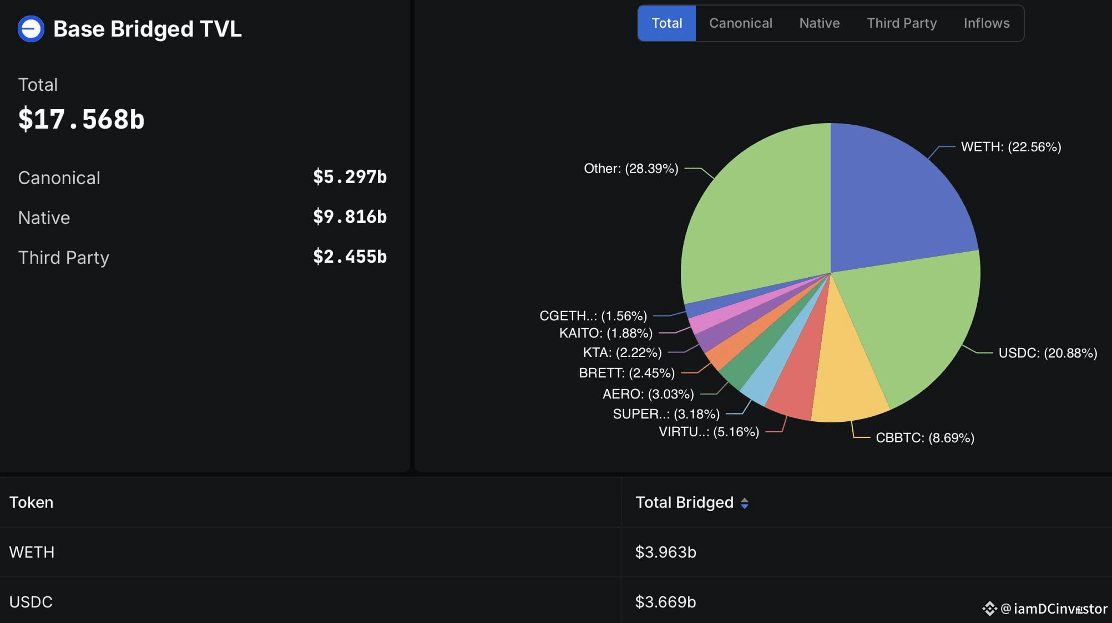Viewport: 1112px width, 623px height.
Task: Click the red VIRTU pie slice
Action: 799,382
